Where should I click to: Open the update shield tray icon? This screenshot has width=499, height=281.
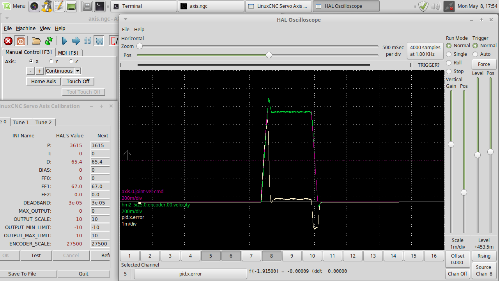[x=423, y=6]
